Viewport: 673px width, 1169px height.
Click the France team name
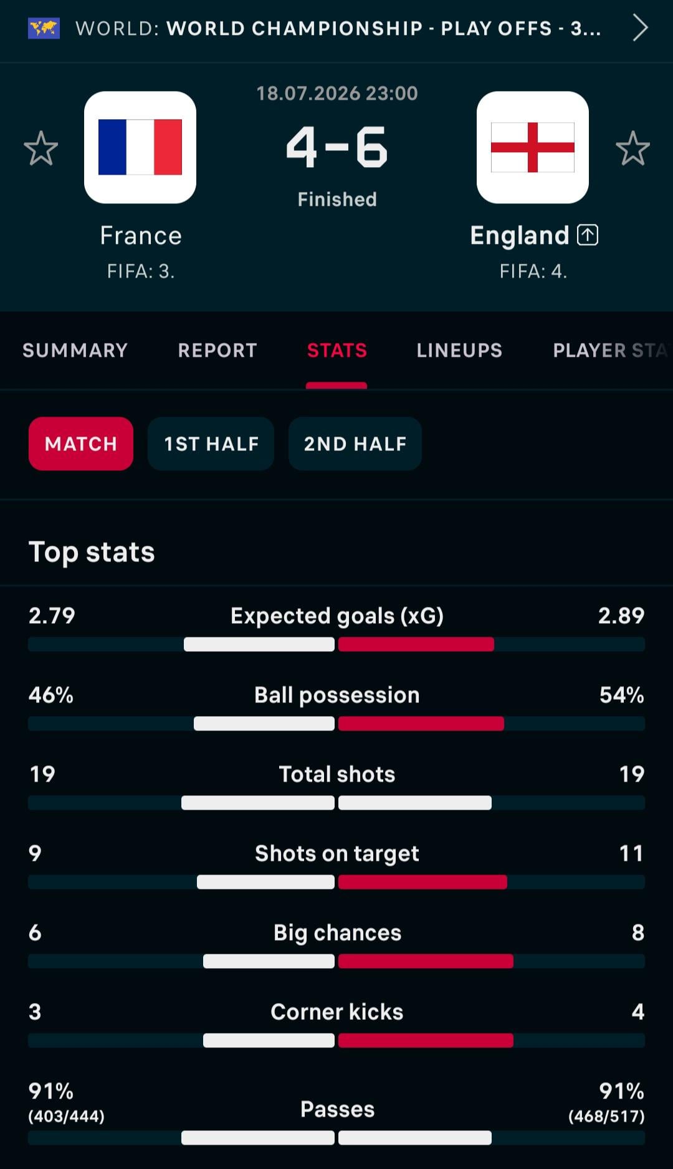tap(141, 236)
